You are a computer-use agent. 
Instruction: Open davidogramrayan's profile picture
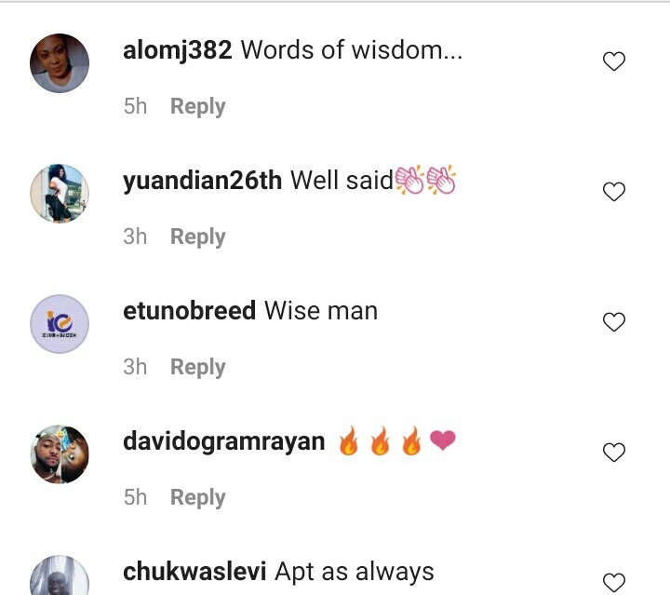pyautogui.click(x=60, y=454)
